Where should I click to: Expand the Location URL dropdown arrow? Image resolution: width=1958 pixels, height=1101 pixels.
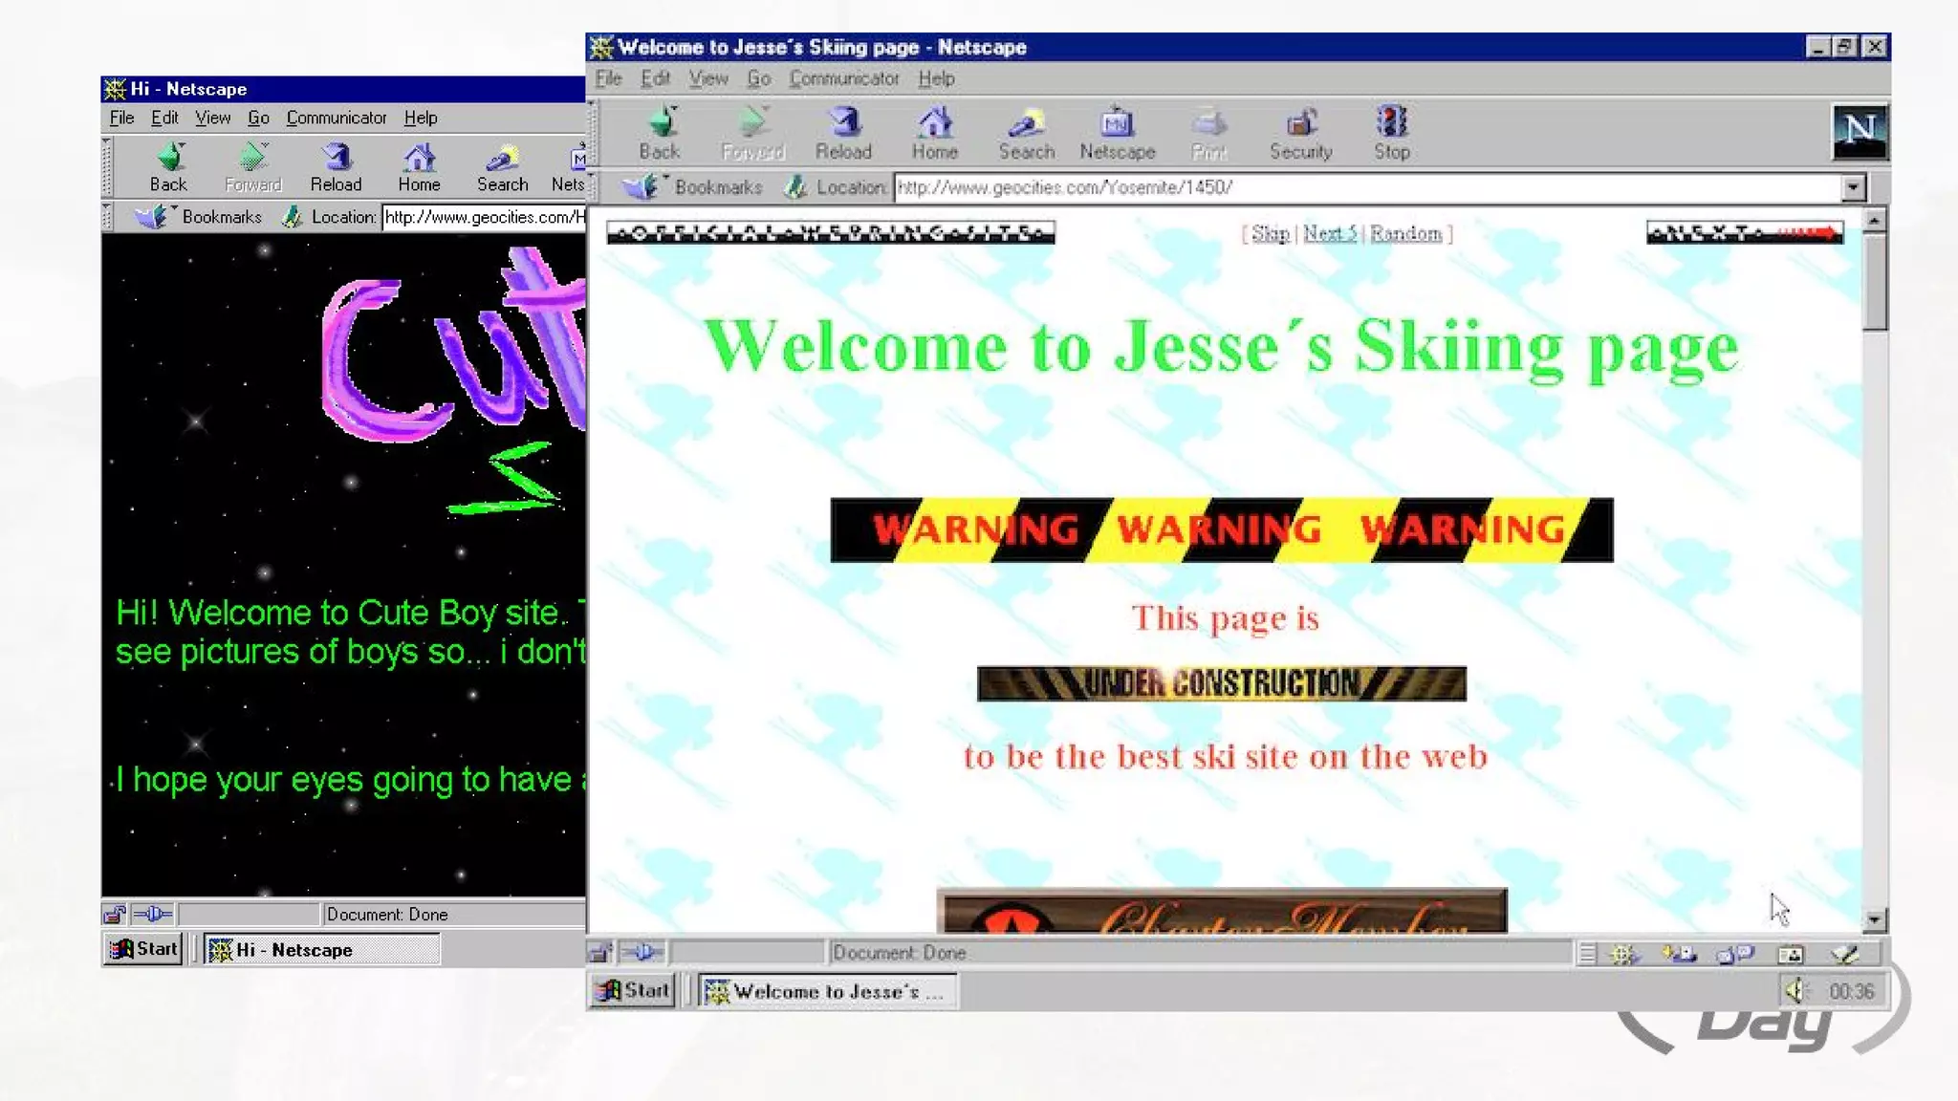point(1853,187)
